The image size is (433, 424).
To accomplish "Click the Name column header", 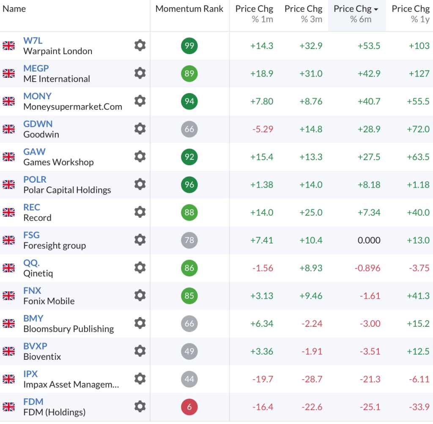I will click(x=14, y=9).
